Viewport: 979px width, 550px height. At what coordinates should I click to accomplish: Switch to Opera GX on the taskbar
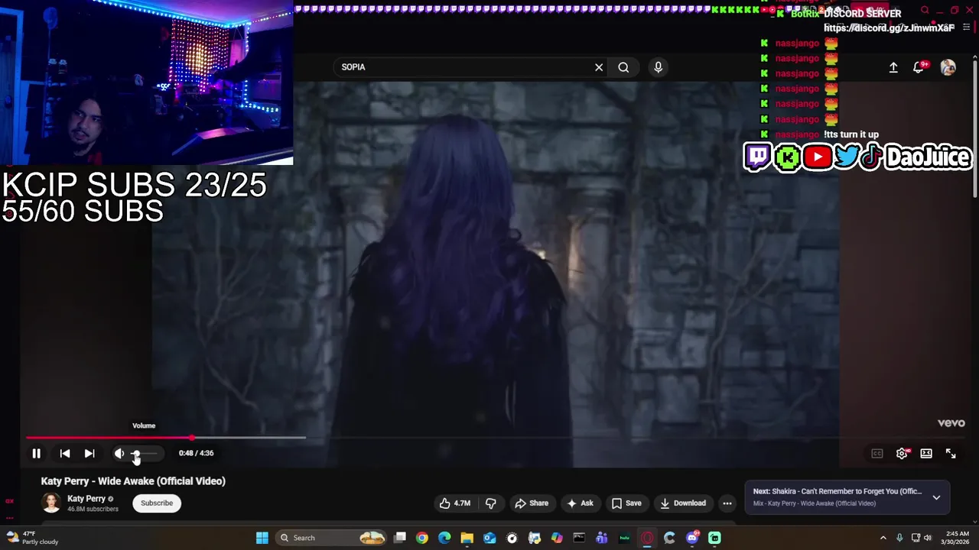pyautogui.click(x=647, y=538)
